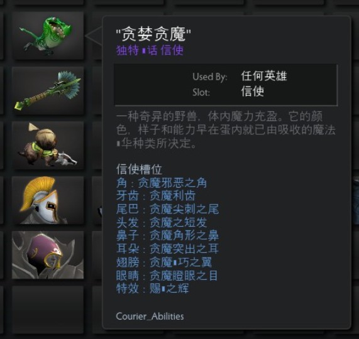Click the 信使槽位 section heading
The height and width of the screenshot is (339, 359).
click(139, 169)
